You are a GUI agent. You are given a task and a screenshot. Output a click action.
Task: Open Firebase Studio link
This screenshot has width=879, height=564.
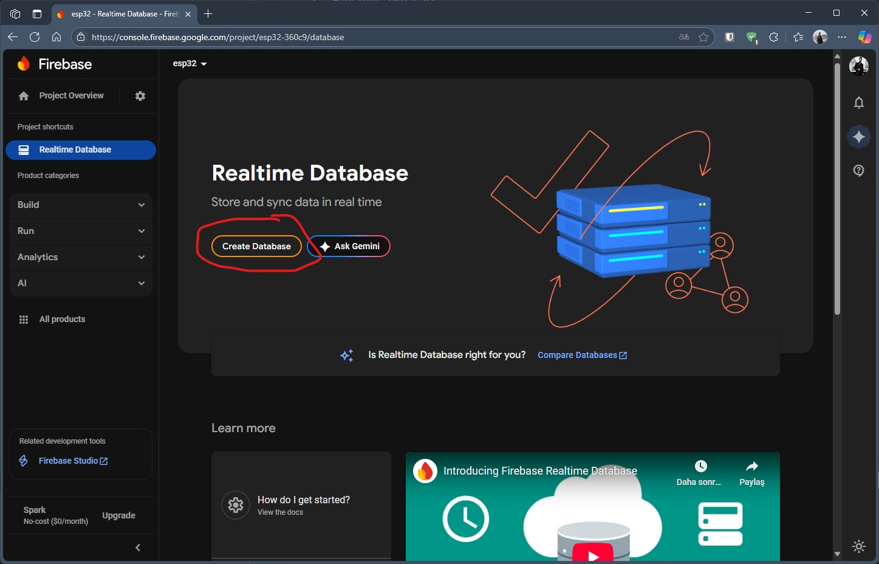(x=73, y=461)
